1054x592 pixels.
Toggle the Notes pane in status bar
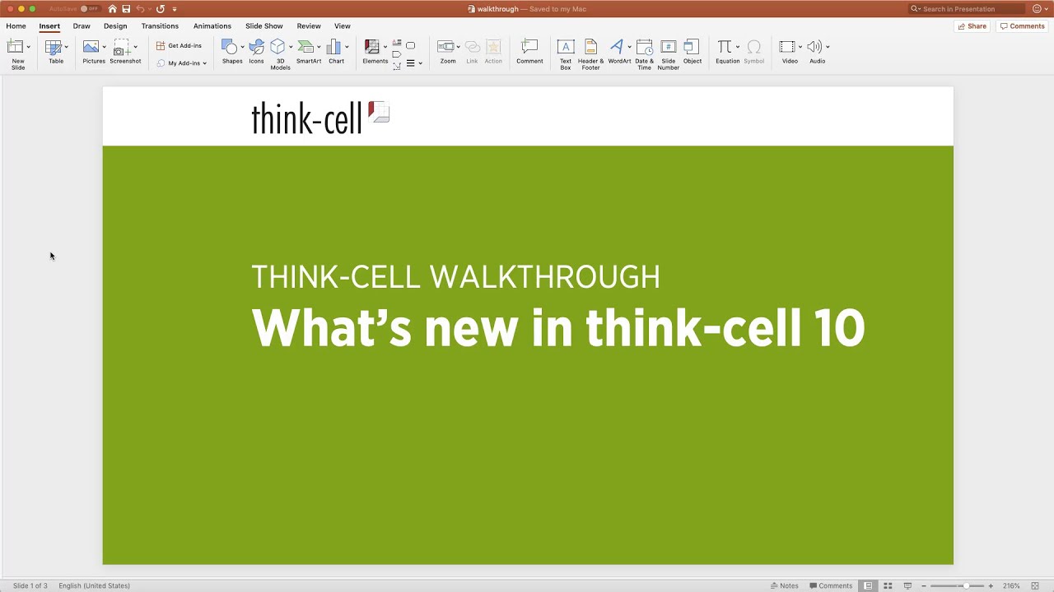[784, 585]
